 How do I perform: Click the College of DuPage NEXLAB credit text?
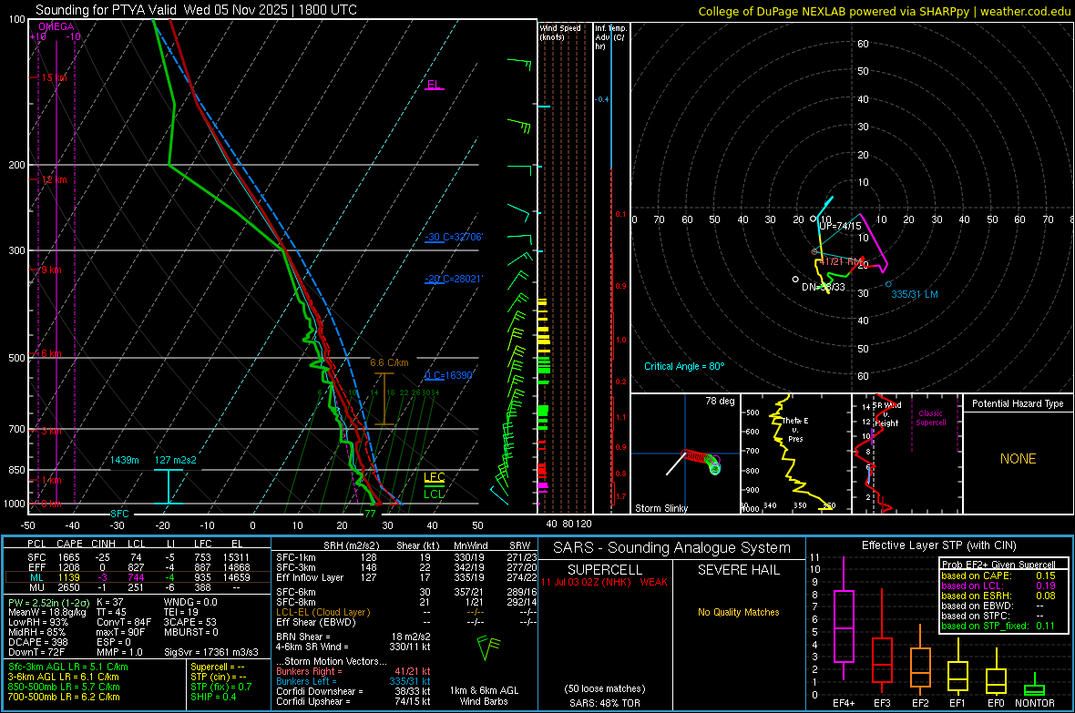(884, 11)
